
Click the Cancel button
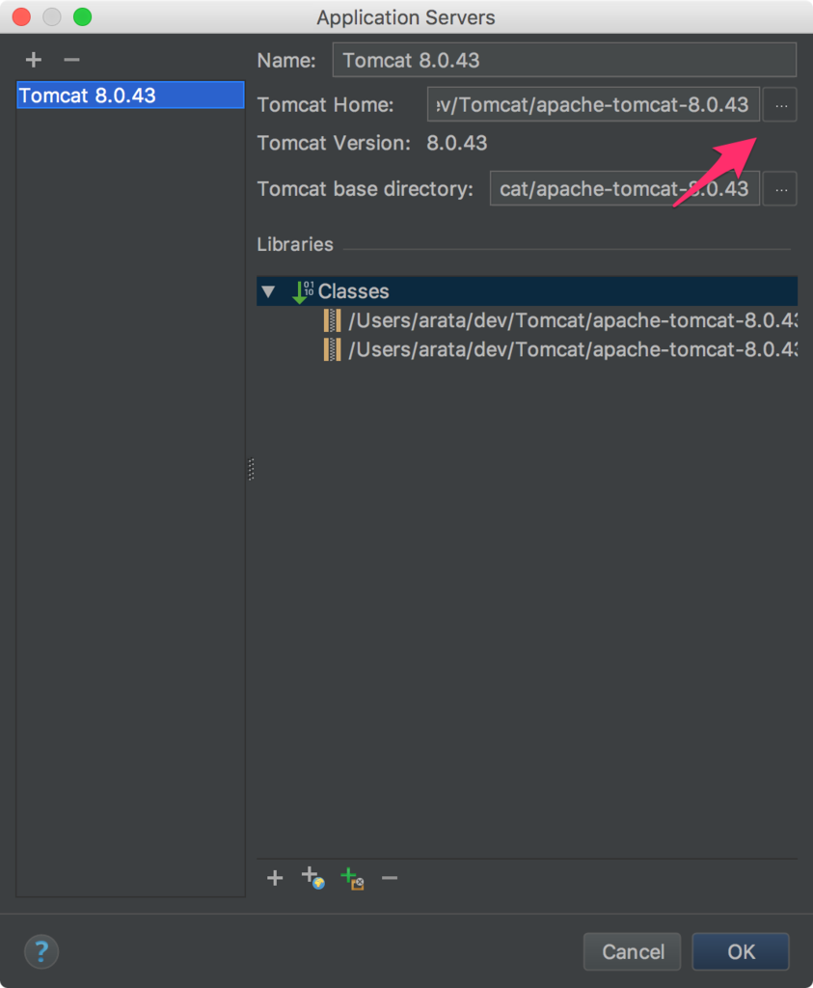click(x=633, y=951)
